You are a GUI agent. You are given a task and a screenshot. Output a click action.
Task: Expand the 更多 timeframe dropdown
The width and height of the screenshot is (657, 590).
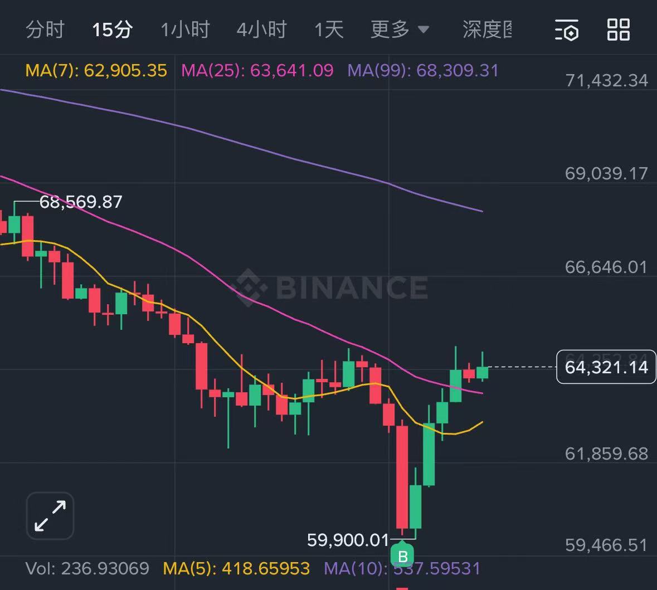pyautogui.click(x=400, y=30)
